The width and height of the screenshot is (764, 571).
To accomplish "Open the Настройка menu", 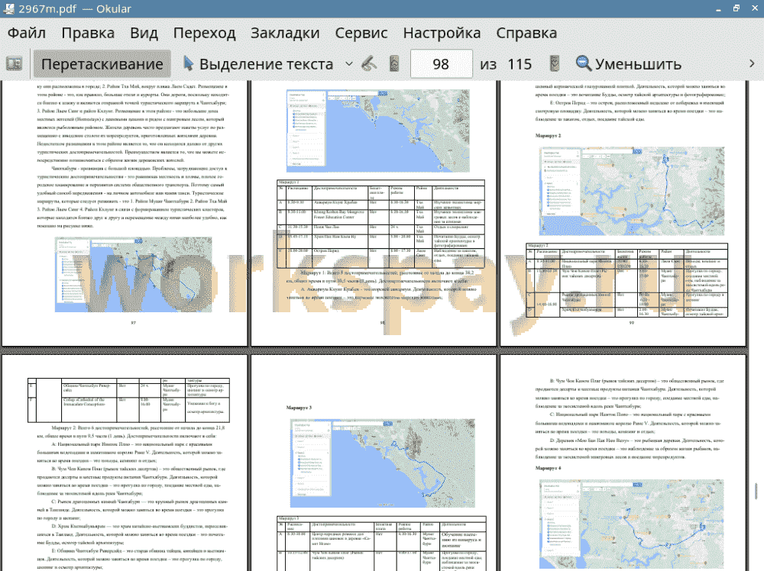I will click(x=442, y=33).
